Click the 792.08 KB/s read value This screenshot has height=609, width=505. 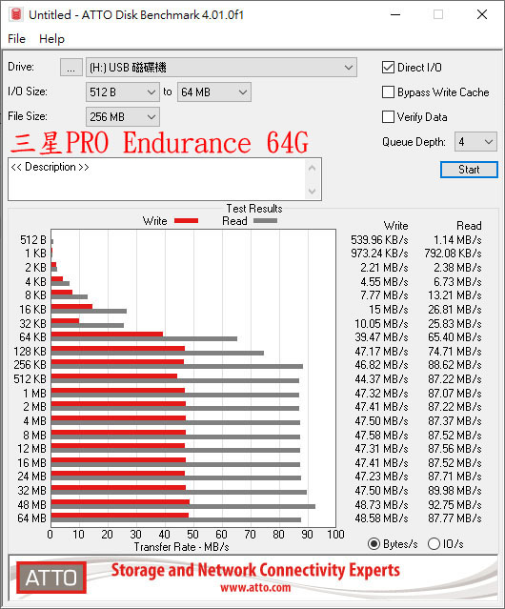[x=453, y=254]
